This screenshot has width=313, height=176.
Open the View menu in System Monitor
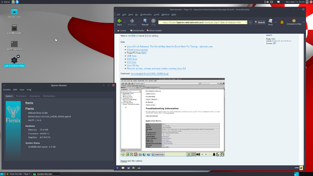click(22, 90)
